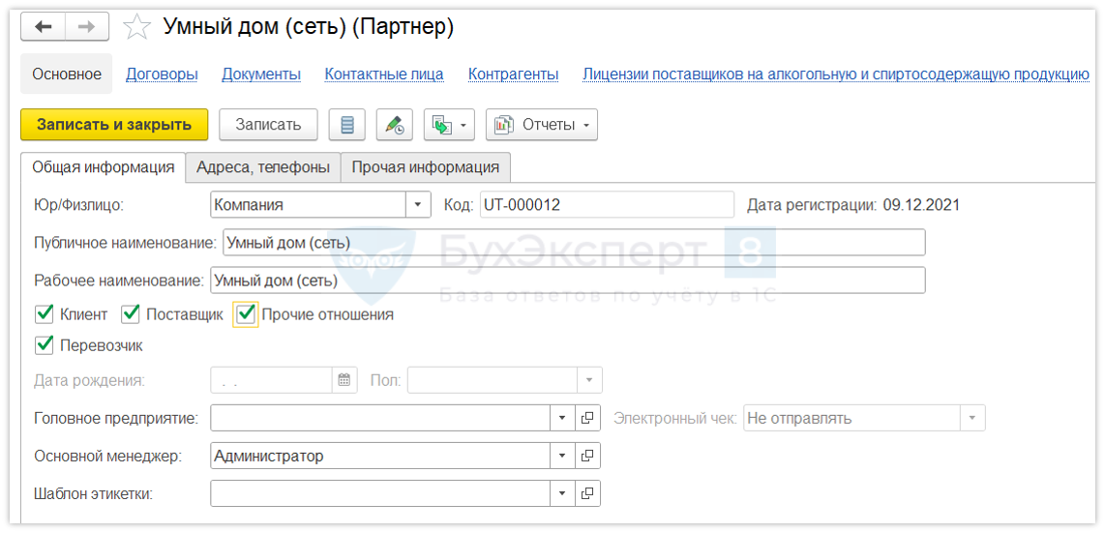Uncheck the Перевозчик checkbox

[x=44, y=345]
